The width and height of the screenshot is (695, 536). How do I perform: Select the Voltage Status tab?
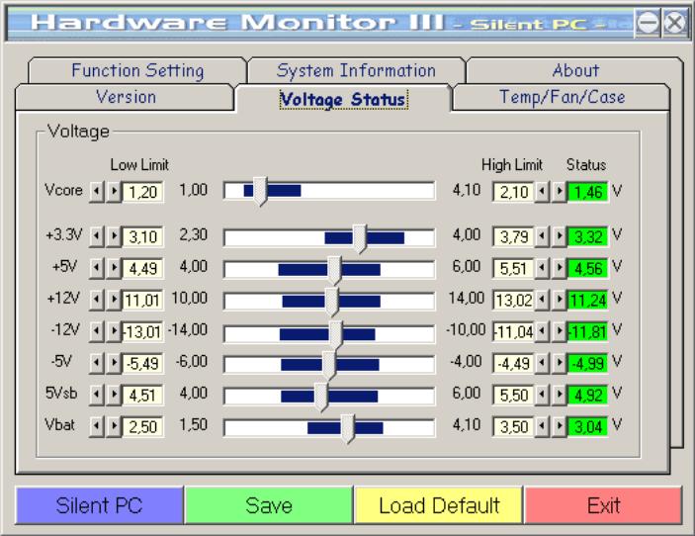pos(343,99)
